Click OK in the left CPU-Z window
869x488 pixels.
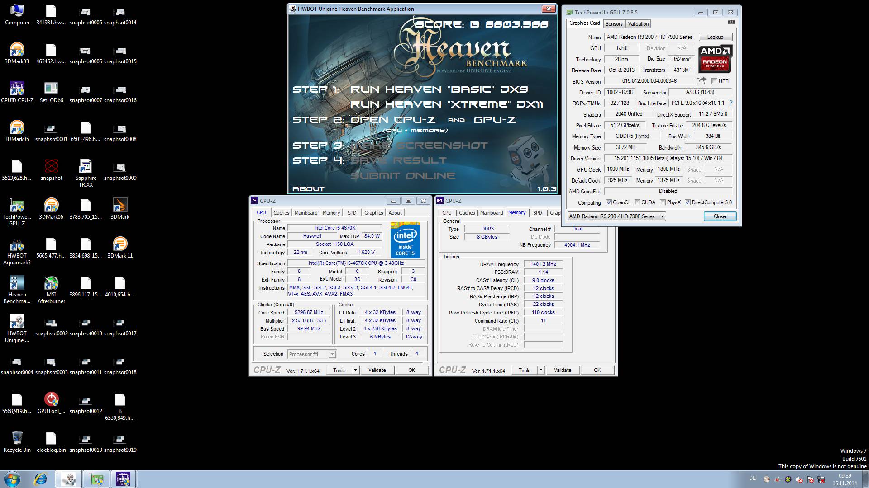pyautogui.click(x=411, y=370)
